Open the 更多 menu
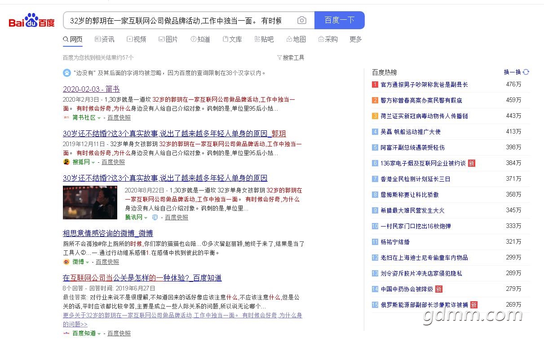544x343 pixels. [x=355, y=39]
